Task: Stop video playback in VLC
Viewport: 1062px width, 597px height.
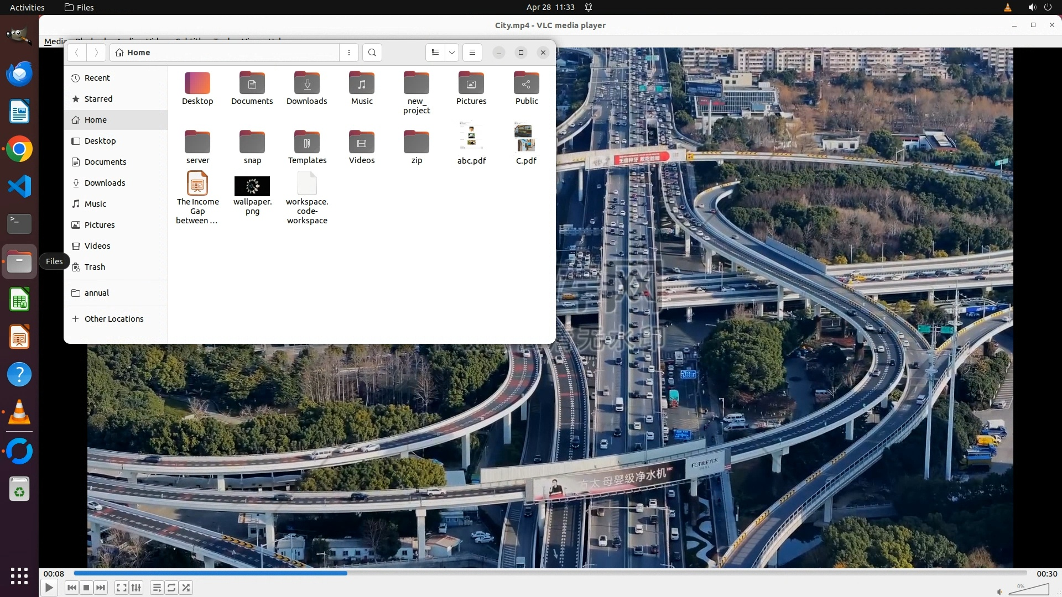Action: (x=86, y=588)
